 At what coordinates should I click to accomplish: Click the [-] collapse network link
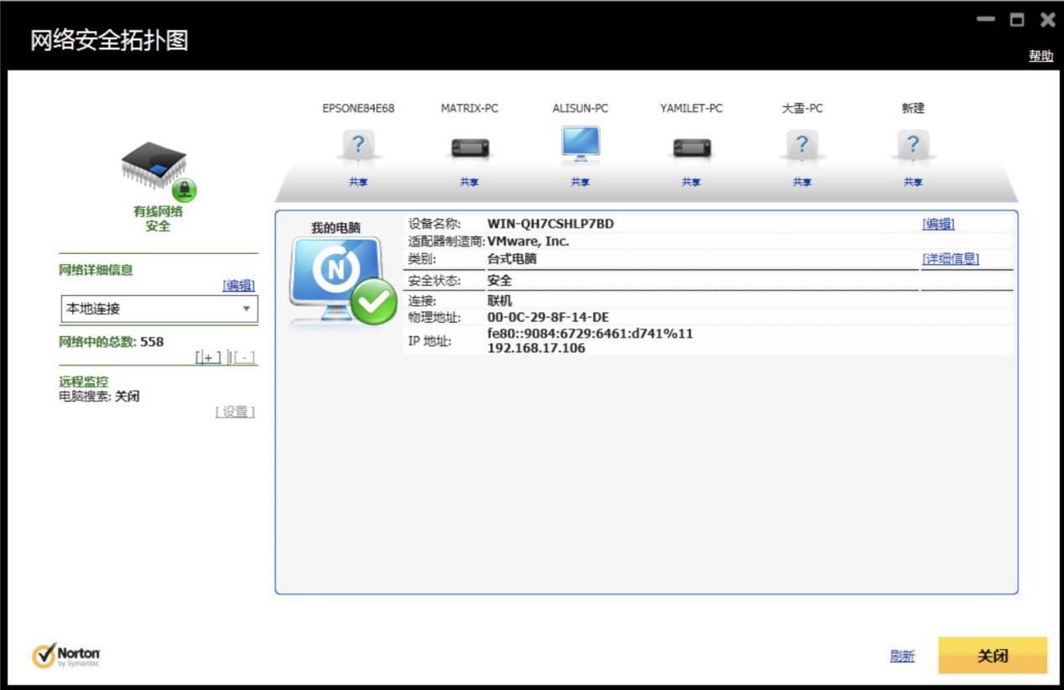pyautogui.click(x=243, y=357)
